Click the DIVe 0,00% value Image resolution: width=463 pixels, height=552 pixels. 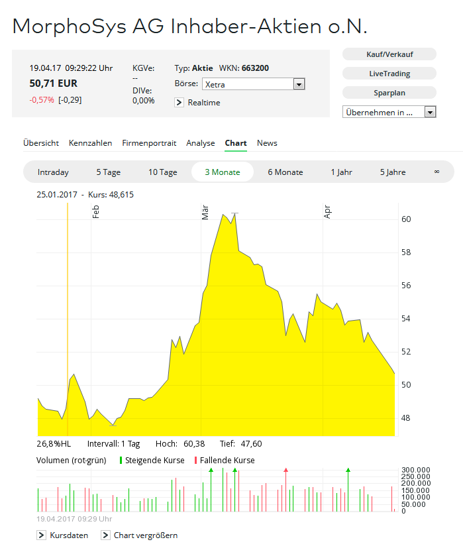[x=144, y=100]
